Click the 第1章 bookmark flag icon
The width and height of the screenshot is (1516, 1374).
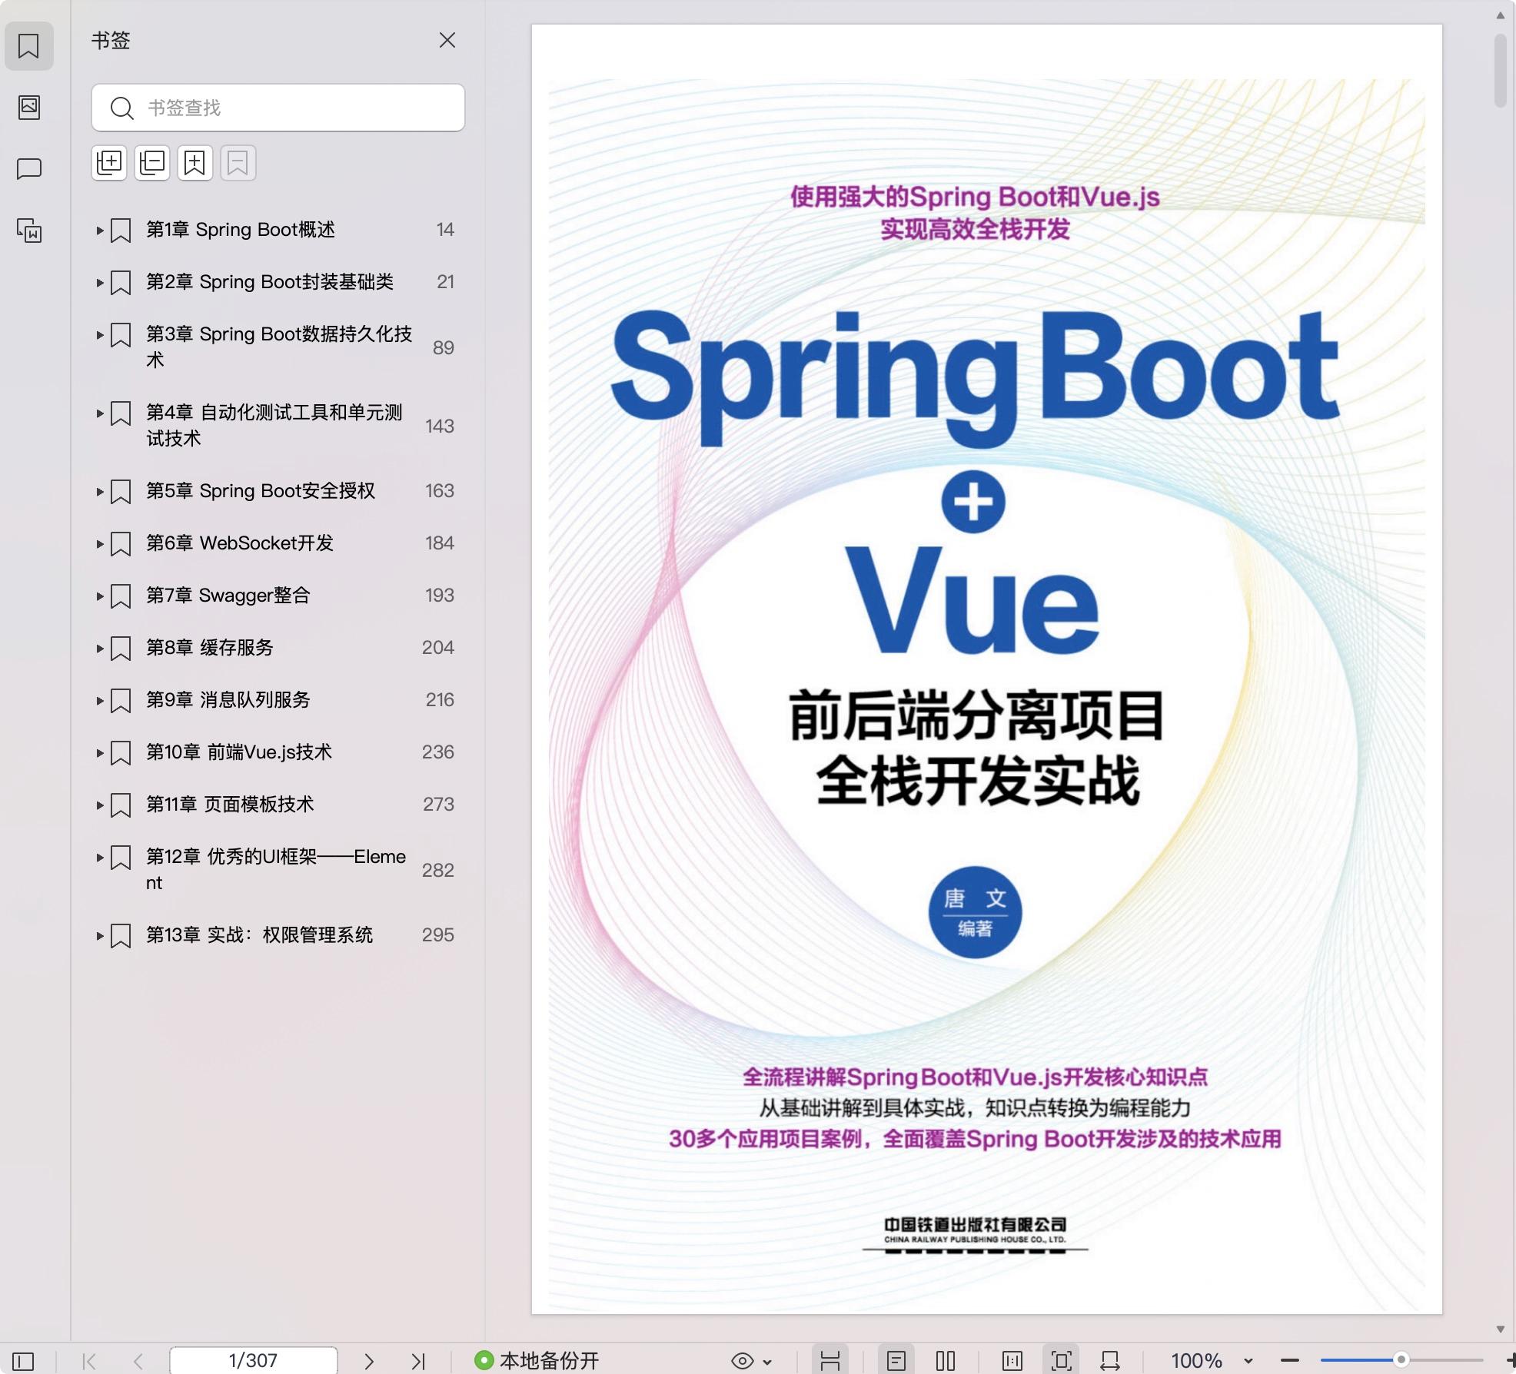coord(121,231)
